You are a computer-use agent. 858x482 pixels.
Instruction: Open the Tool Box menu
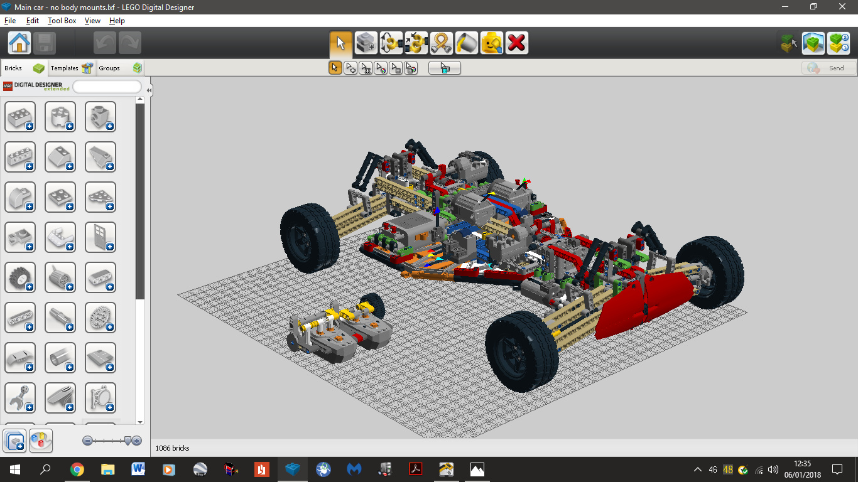[x=62, y=21]
